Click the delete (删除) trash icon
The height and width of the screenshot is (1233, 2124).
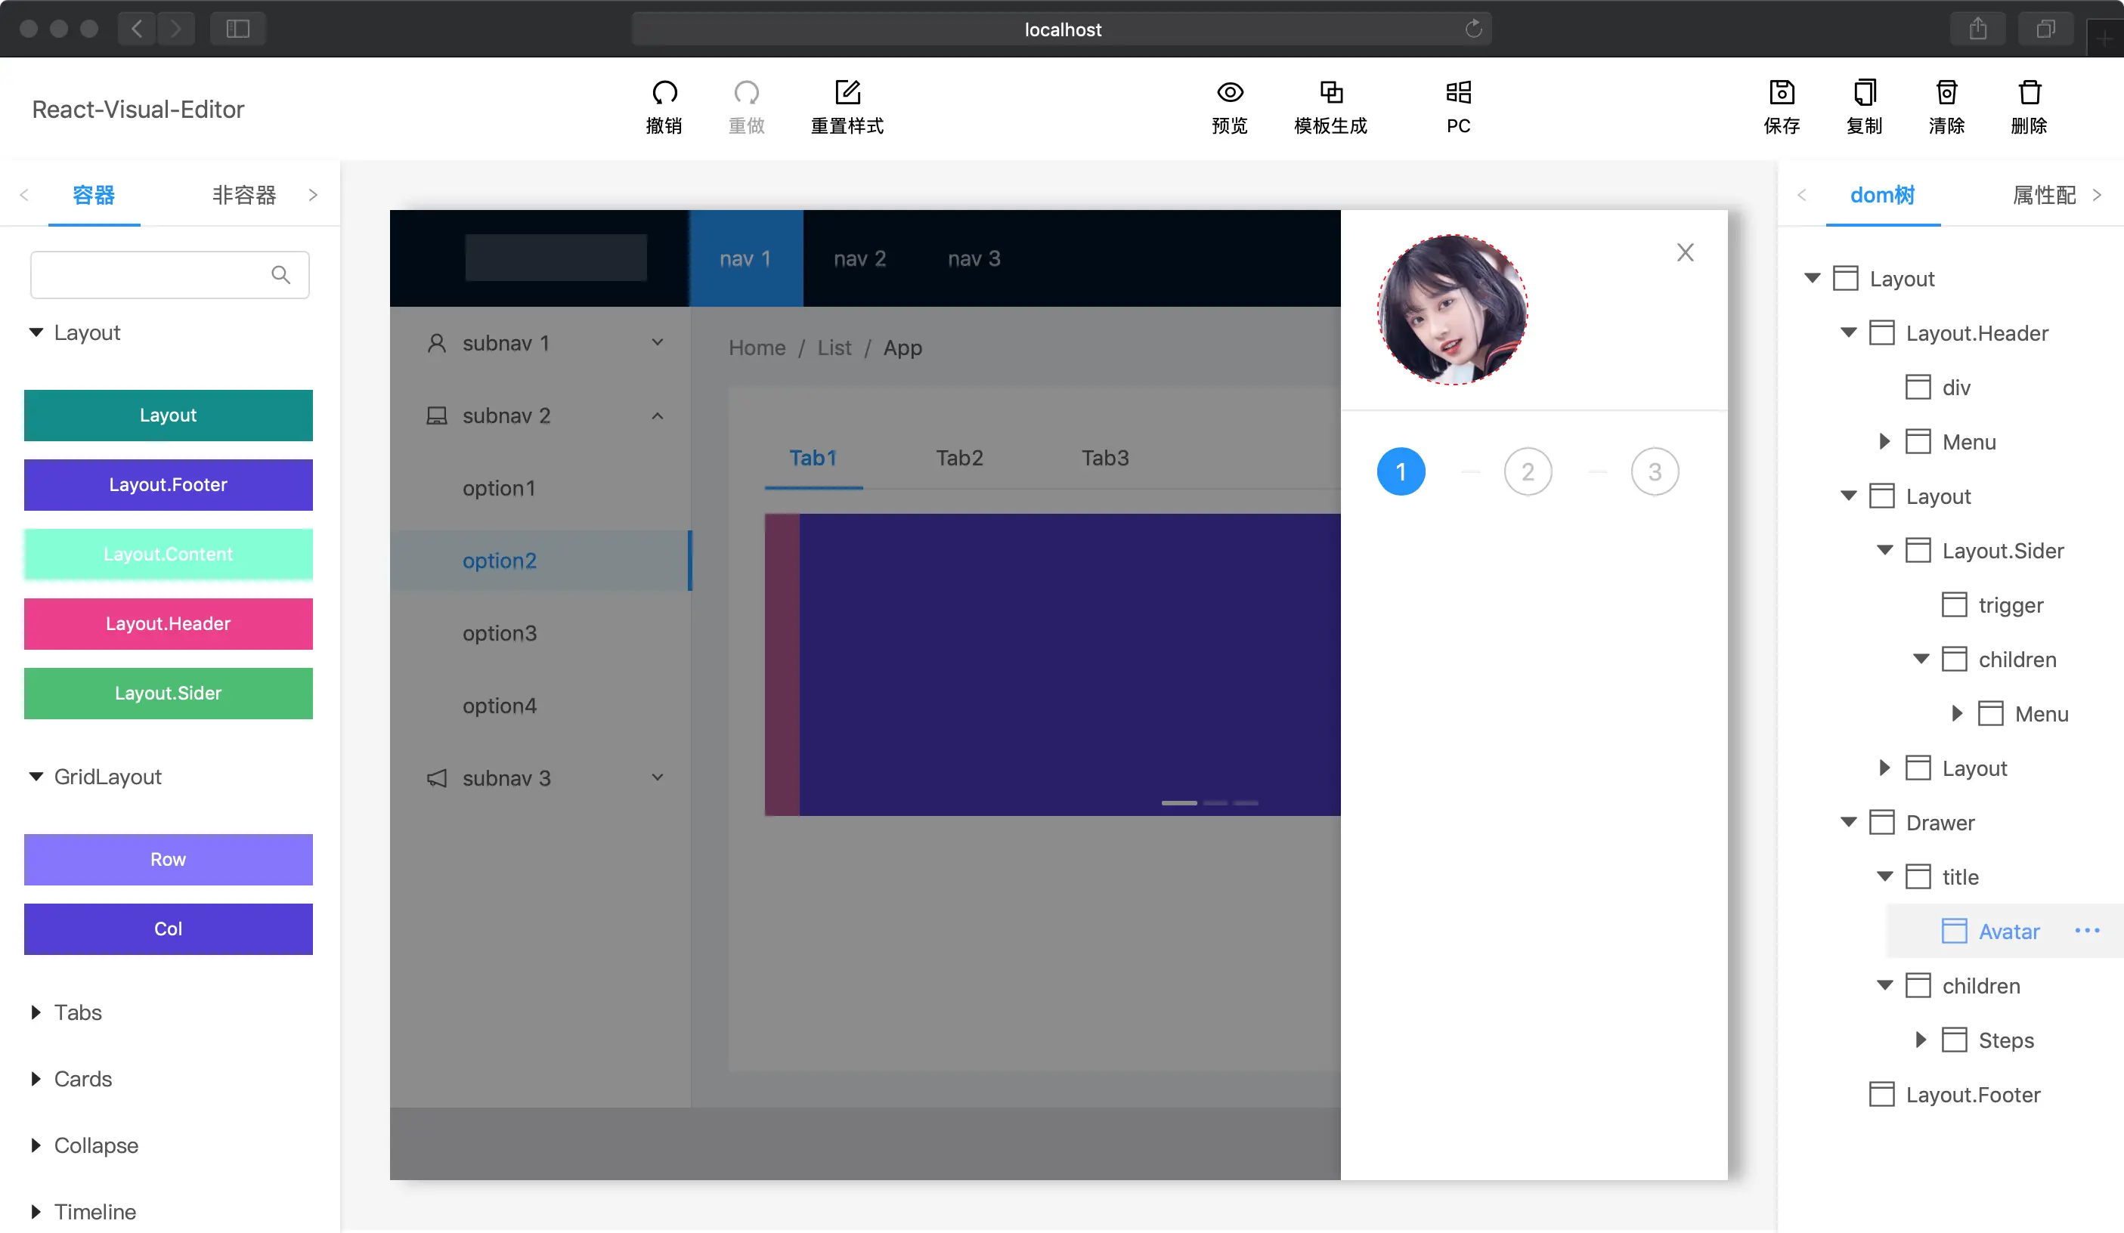[x=2029, y=92]
